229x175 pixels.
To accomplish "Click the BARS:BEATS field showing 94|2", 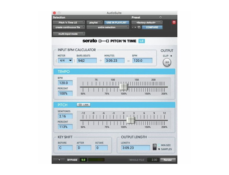I will [x=87, y=61].
